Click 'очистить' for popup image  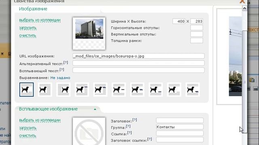tap(28, 136)
